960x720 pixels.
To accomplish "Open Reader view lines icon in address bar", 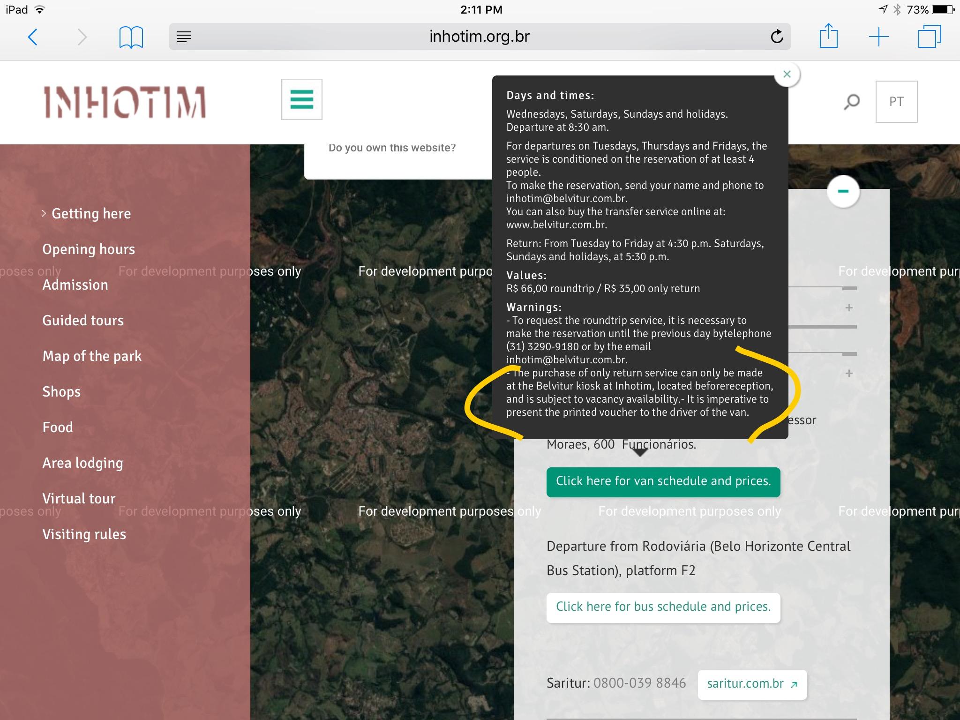I will pyautogui.click(x=184, y=37).
